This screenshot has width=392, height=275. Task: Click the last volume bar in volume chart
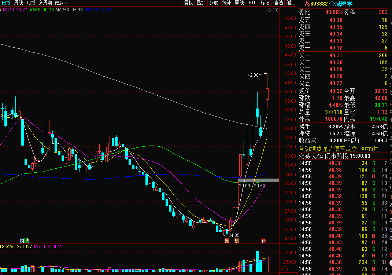267,264
